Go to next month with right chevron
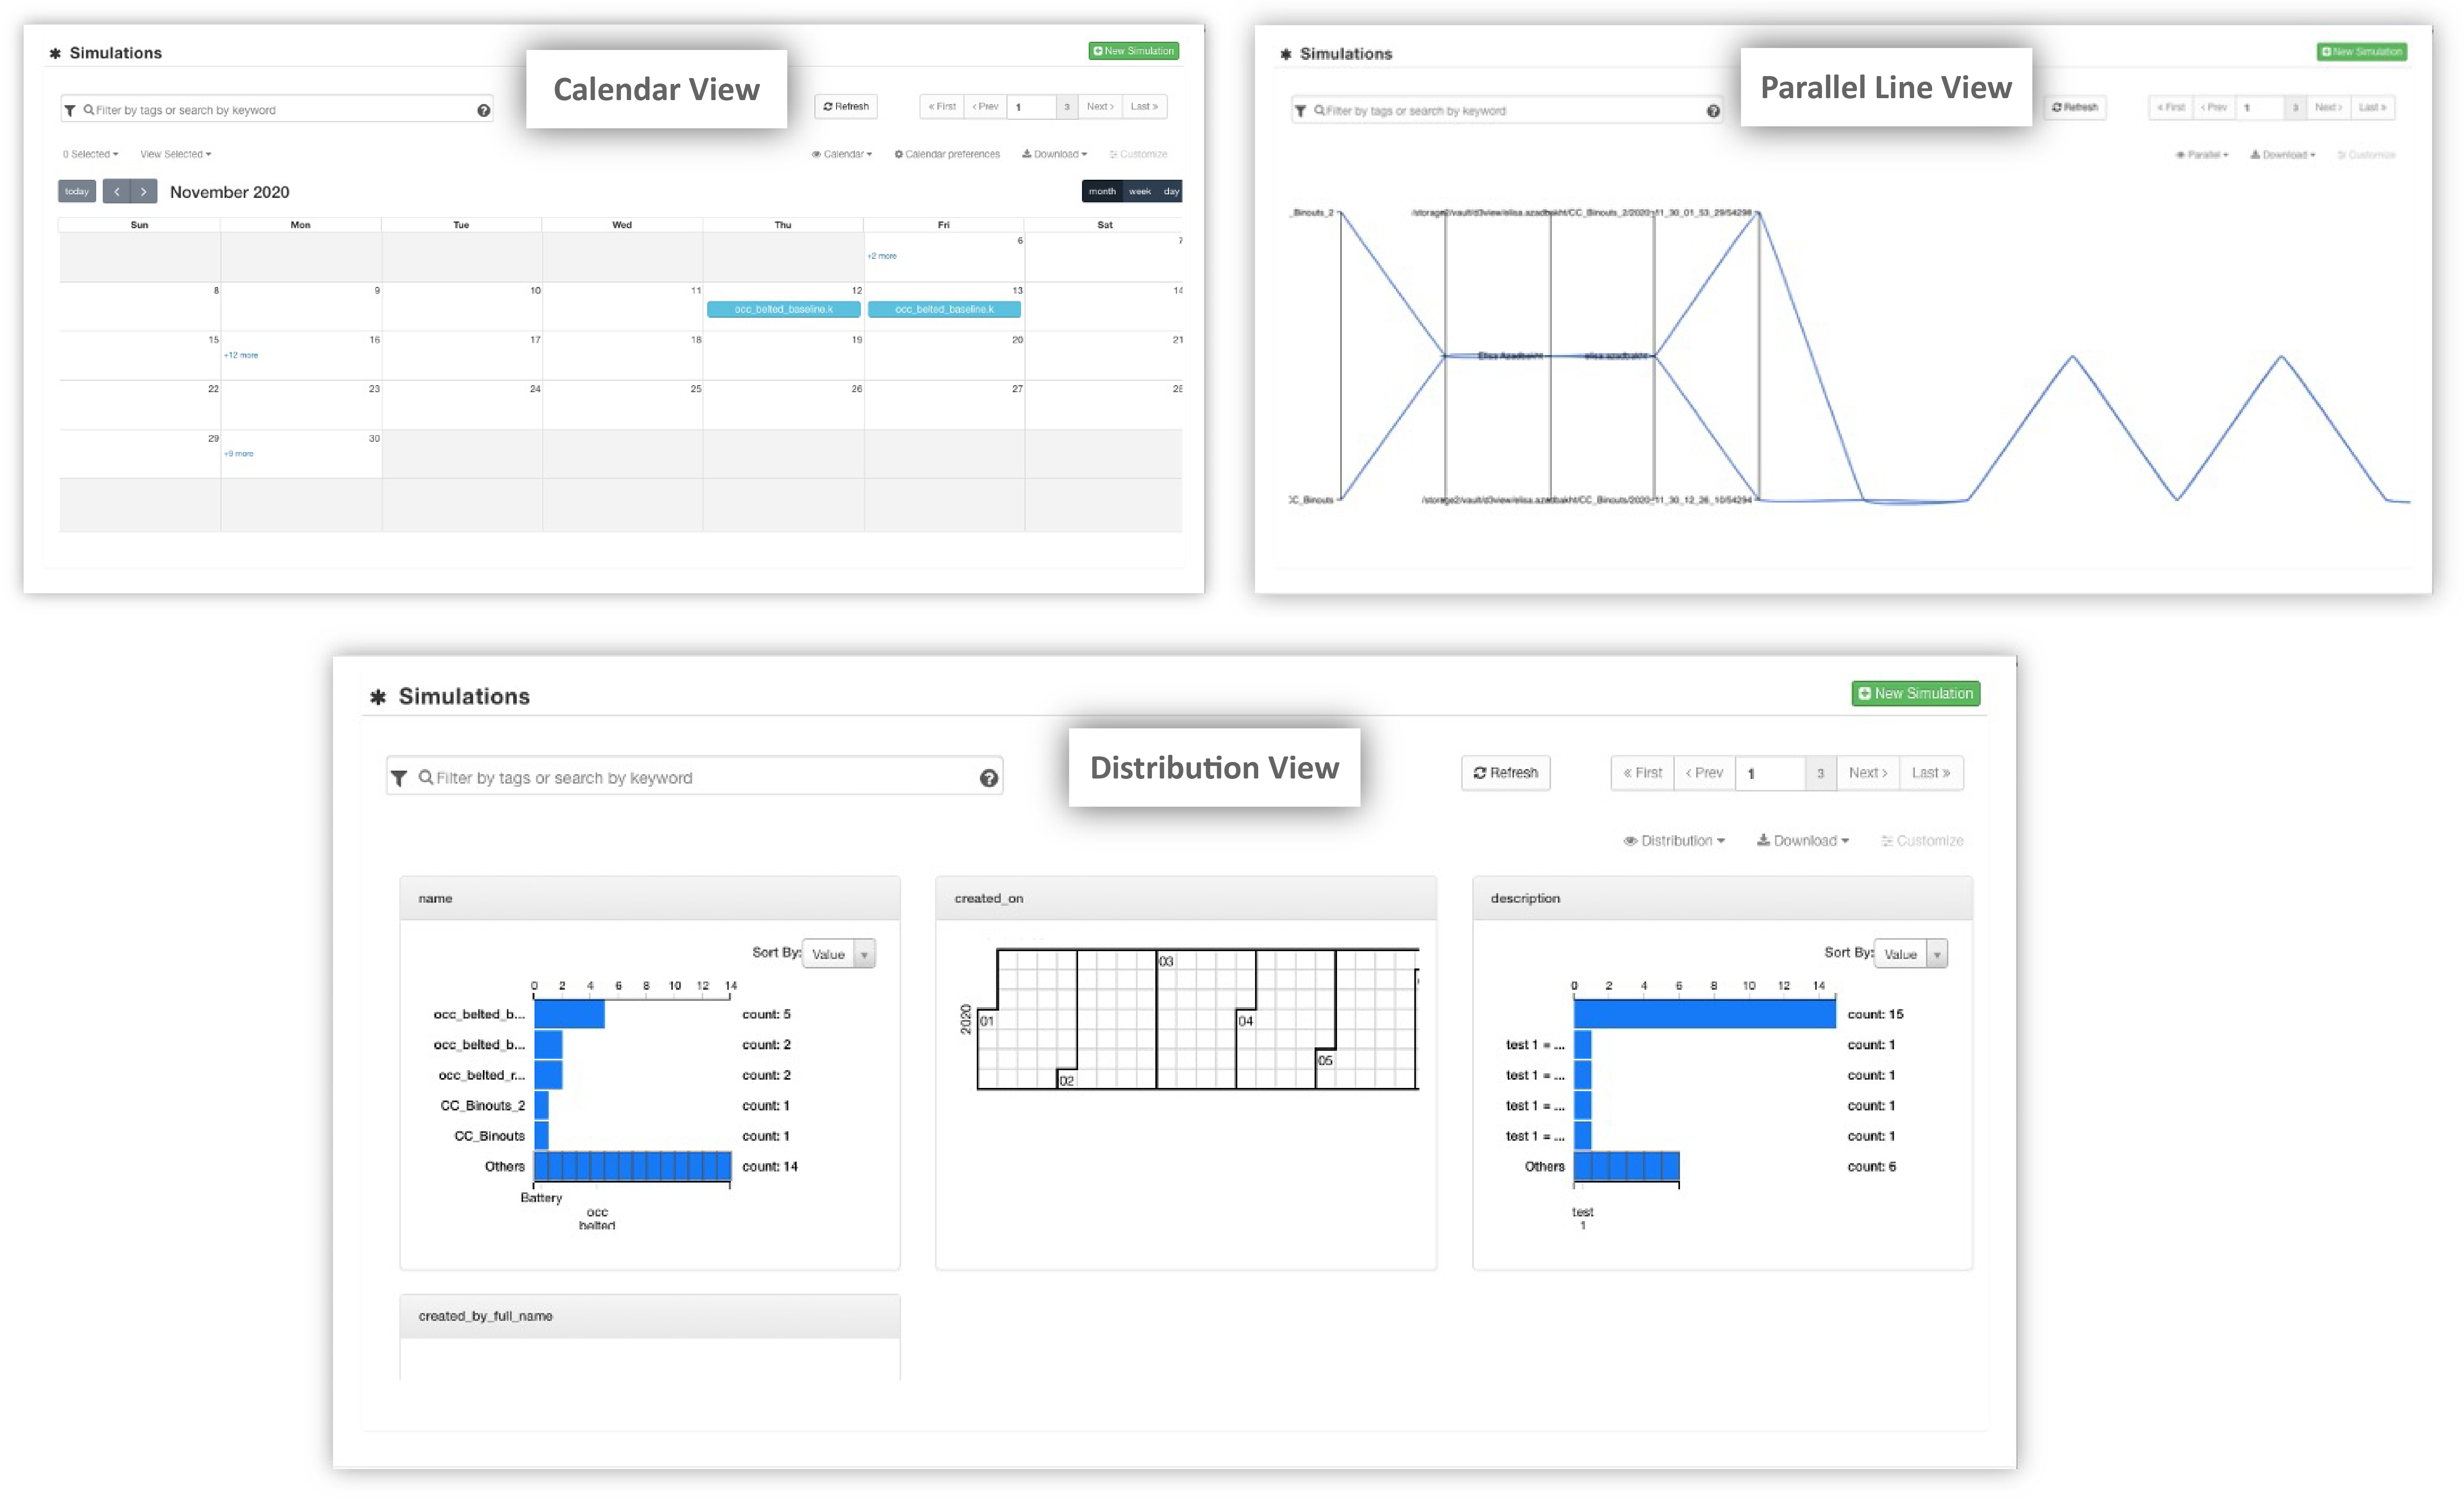The width and height of the screenshot is (2464, 1503). pos(144,191)
